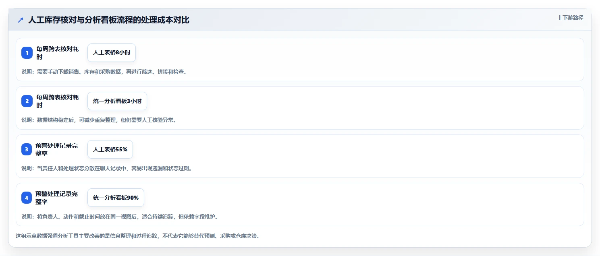Click the footer text 这组示意数据强调分析工具
This screenshot has width=600, height=256.
[x=138, y=236]
